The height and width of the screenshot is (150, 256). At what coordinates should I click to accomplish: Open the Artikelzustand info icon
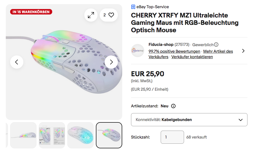173,106
